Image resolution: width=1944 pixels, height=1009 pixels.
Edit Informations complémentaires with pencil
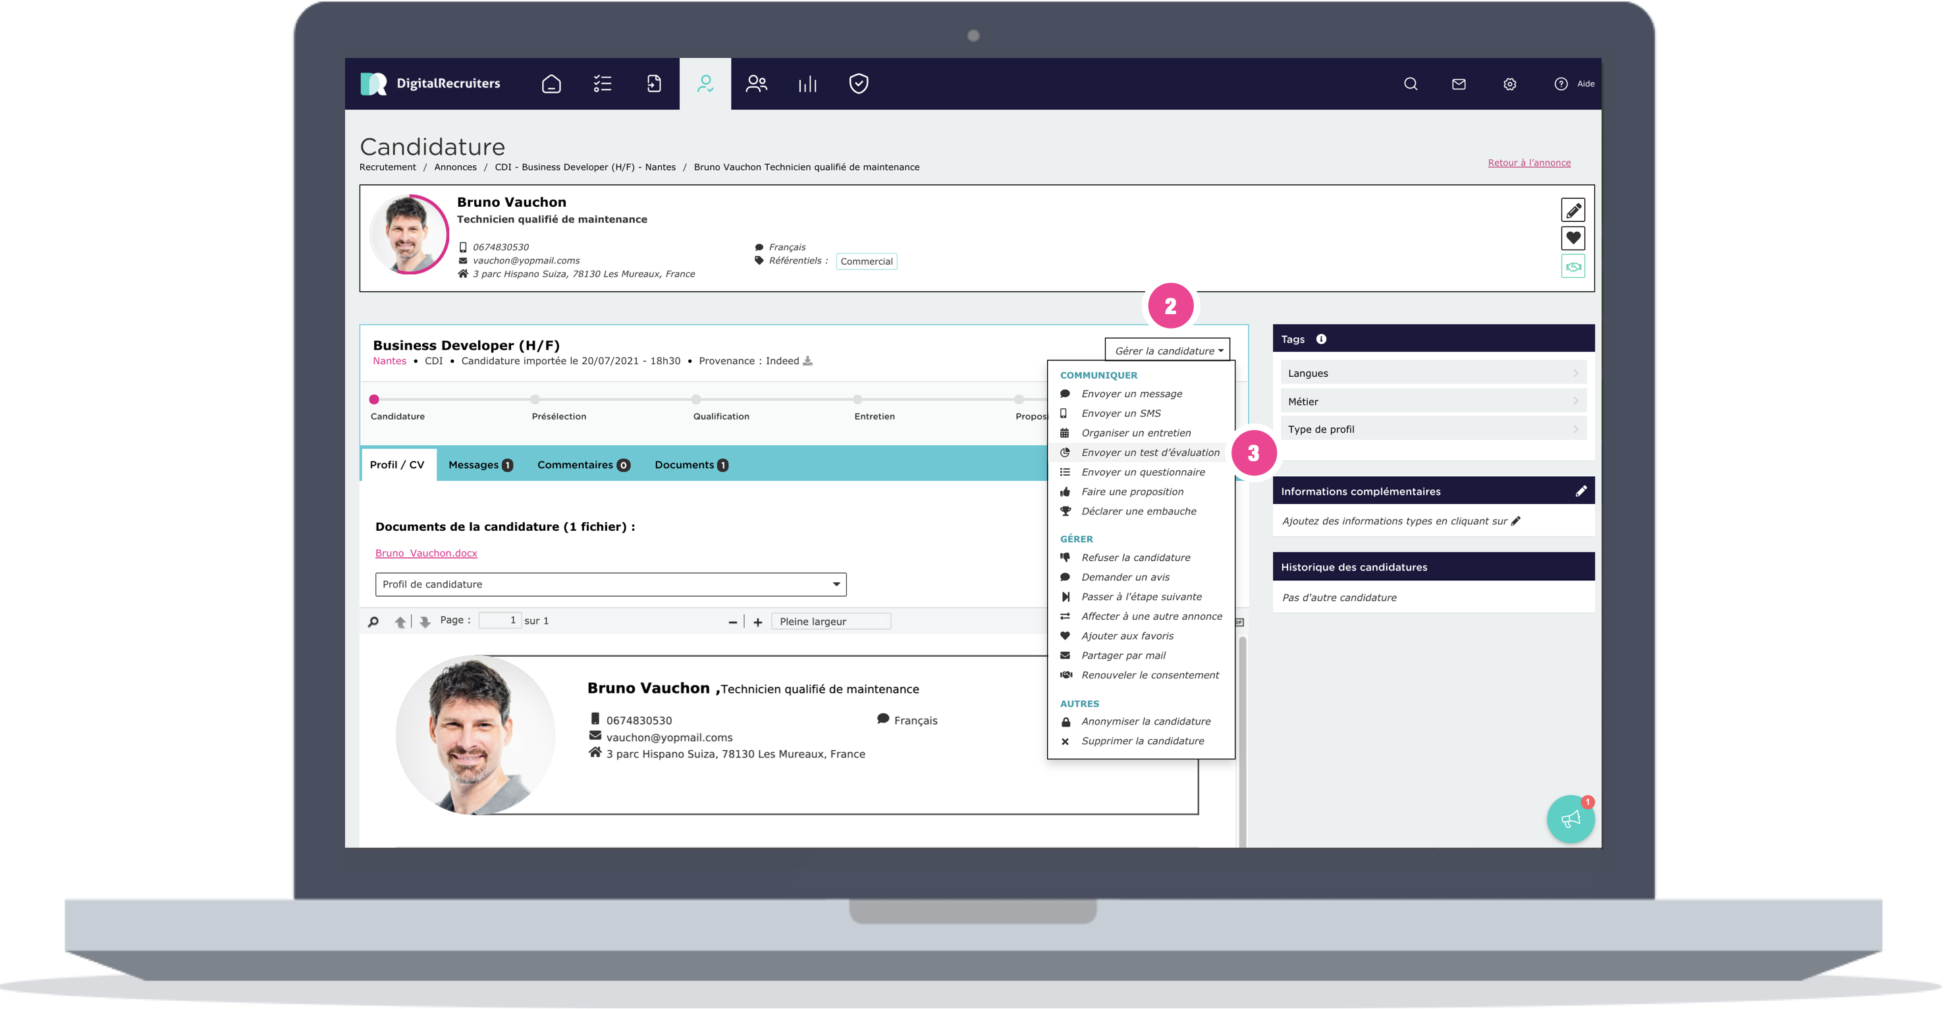point(1580,491)
